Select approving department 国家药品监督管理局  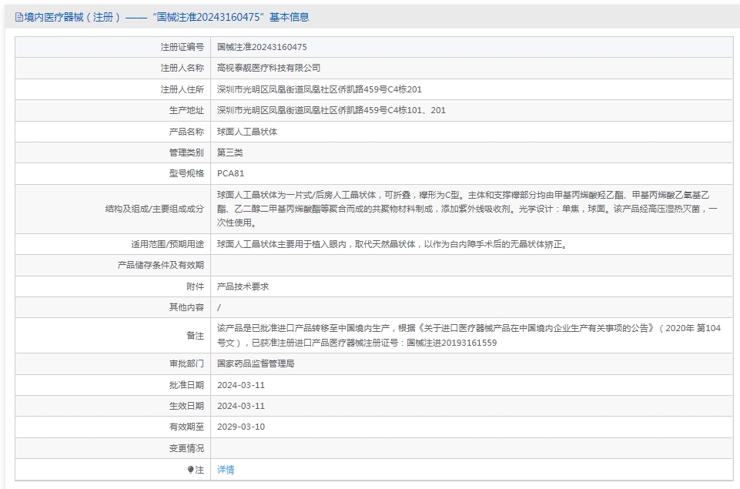[x=256, y=363]
